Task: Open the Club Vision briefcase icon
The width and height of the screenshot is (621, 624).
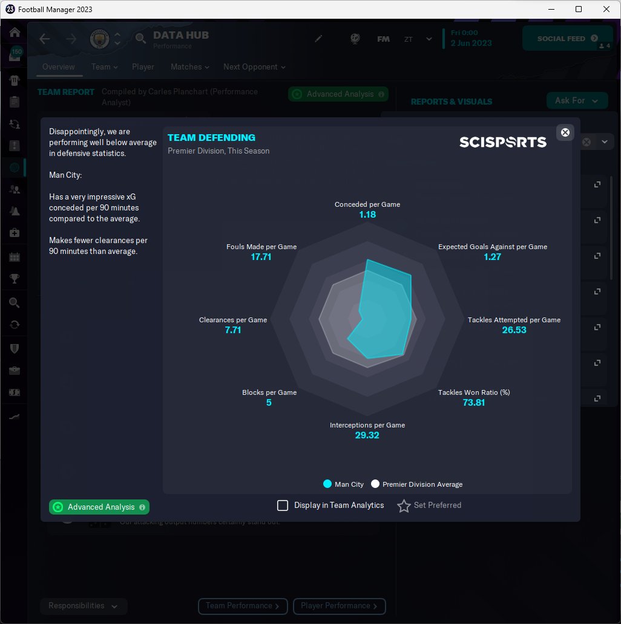Action: 15,371
